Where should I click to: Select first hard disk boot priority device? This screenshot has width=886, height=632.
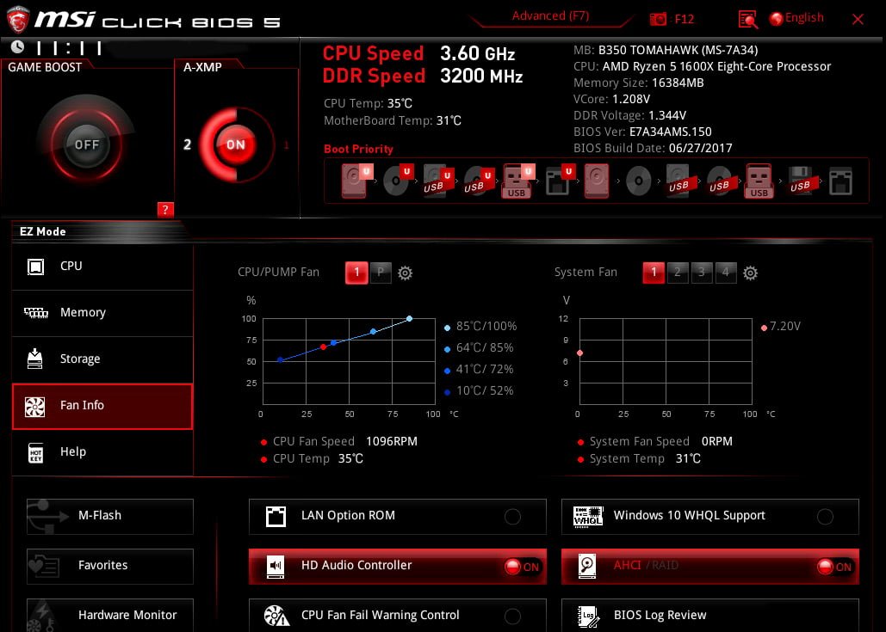(355, 181)
